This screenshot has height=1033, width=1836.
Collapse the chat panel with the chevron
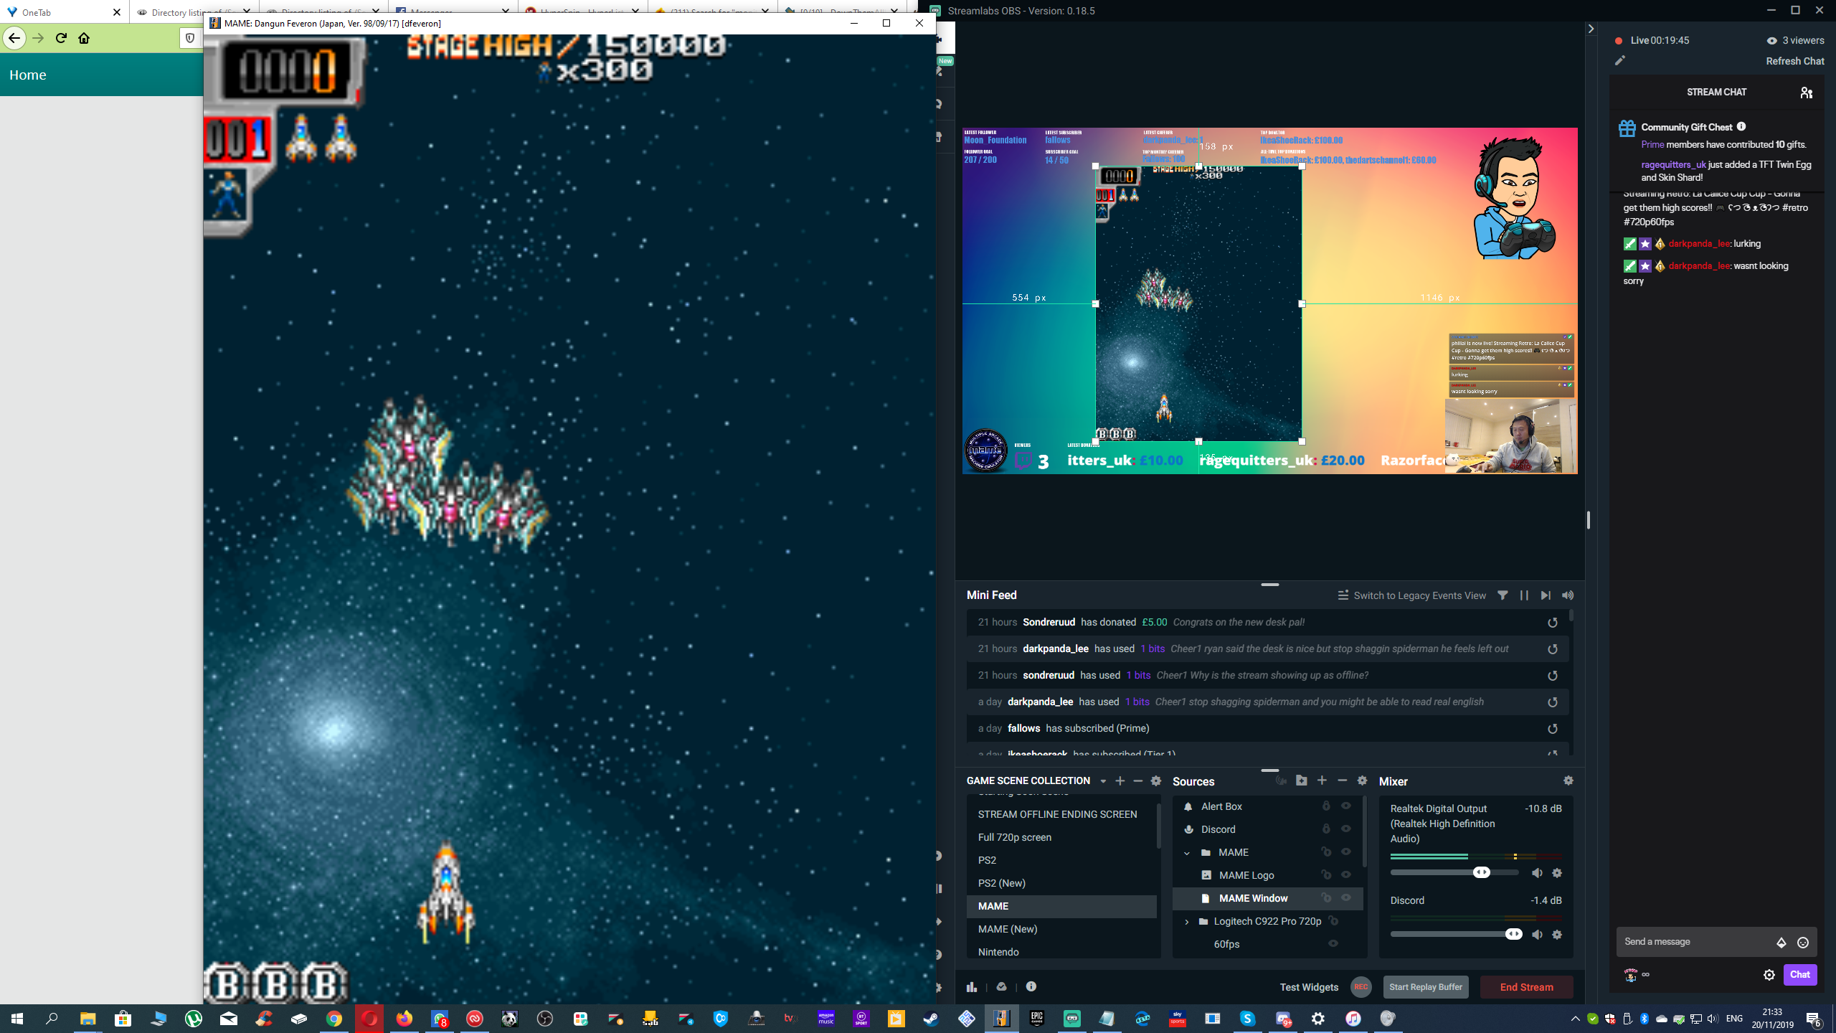click(1591, 29)
